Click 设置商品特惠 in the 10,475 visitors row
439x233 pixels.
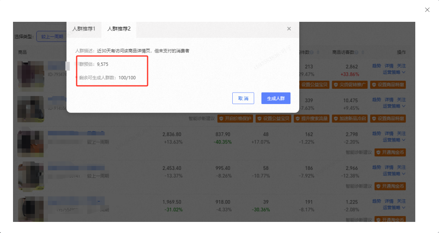(388, 119)
